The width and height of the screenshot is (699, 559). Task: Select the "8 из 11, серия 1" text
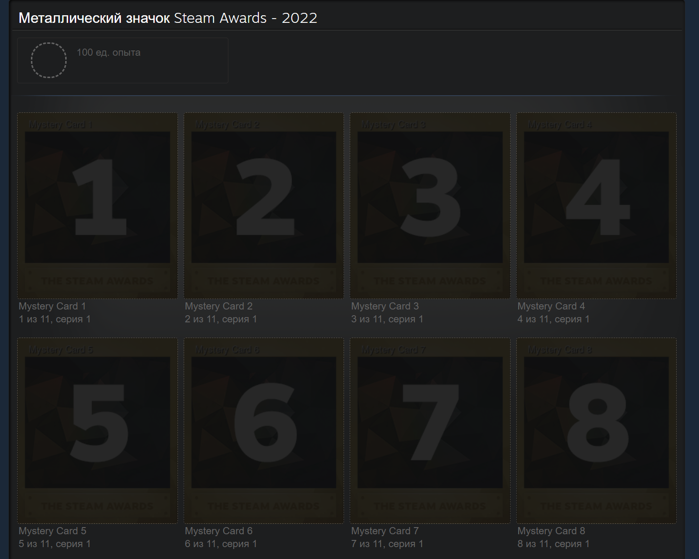[x=553, y=544]
